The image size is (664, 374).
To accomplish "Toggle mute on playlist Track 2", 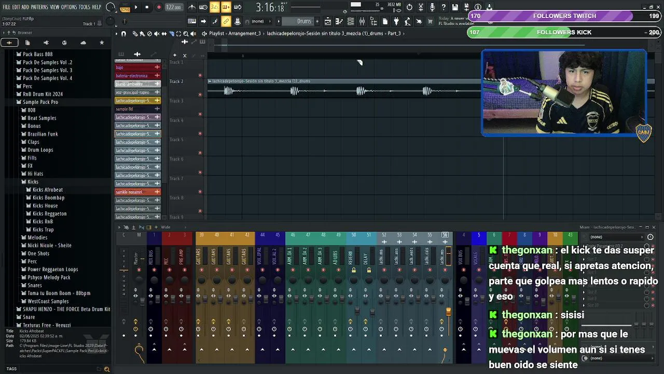I will coord(200,95).
